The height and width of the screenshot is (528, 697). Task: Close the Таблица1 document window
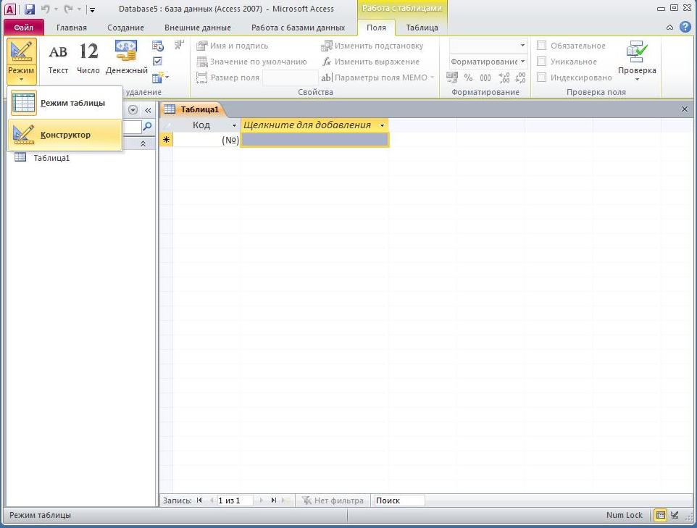point(685,109)
